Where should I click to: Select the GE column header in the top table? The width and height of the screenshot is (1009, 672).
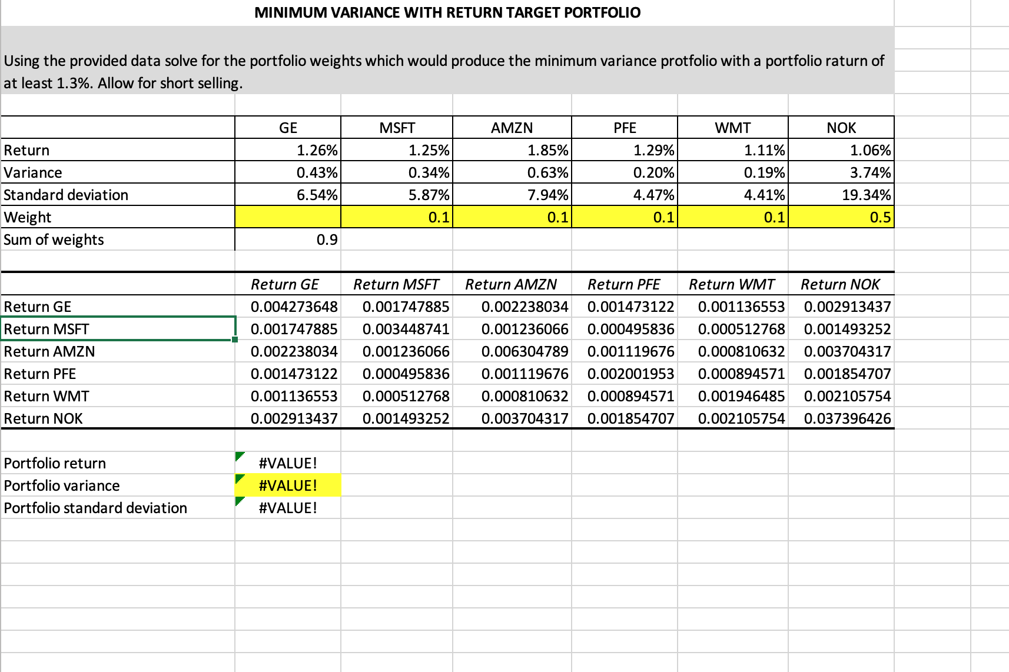[x=288, y=128]
